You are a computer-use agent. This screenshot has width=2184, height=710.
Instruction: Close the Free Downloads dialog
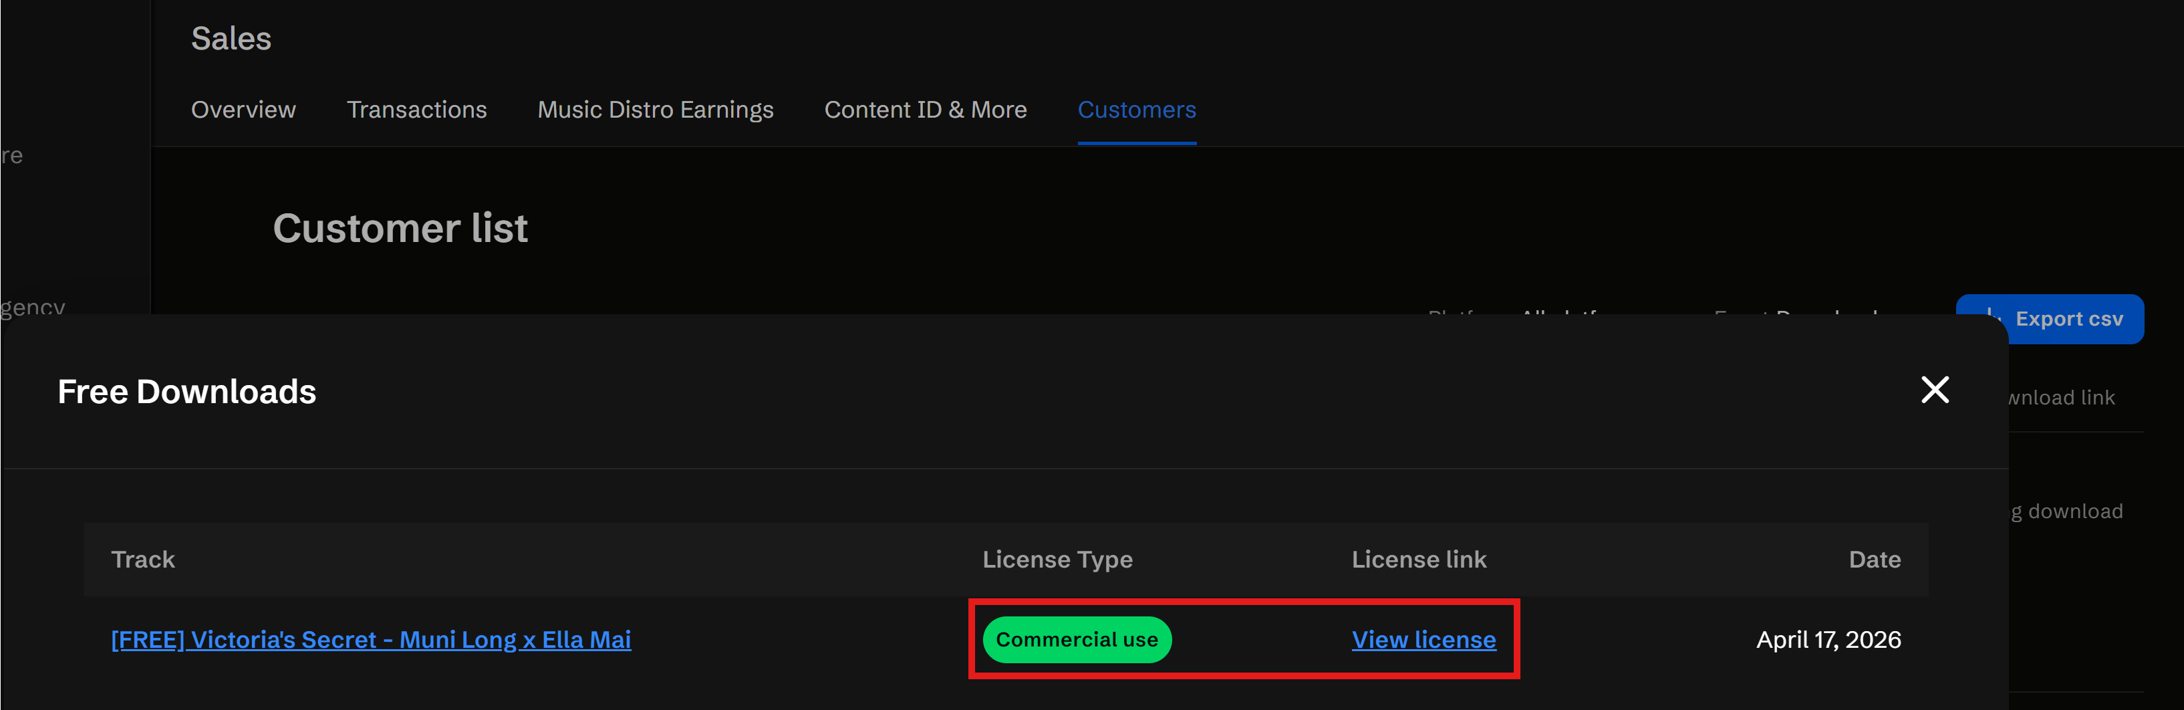pos(1934,390)
